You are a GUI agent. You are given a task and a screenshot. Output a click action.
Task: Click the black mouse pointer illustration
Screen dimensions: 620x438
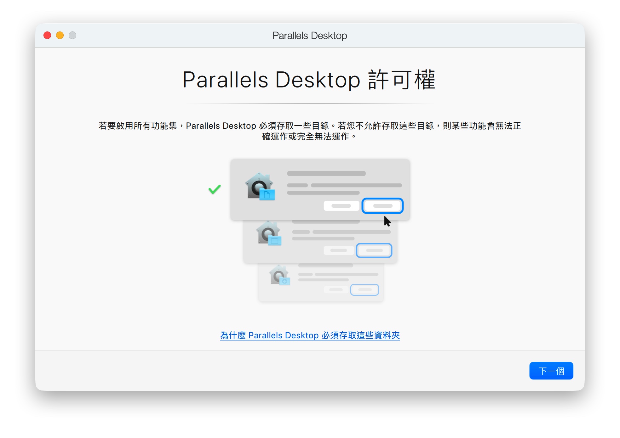(387, 221)
